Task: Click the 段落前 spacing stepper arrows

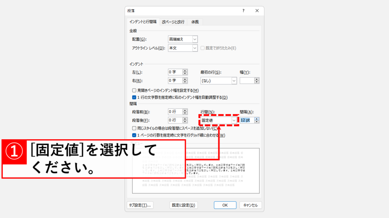Action: coord(185,112)
